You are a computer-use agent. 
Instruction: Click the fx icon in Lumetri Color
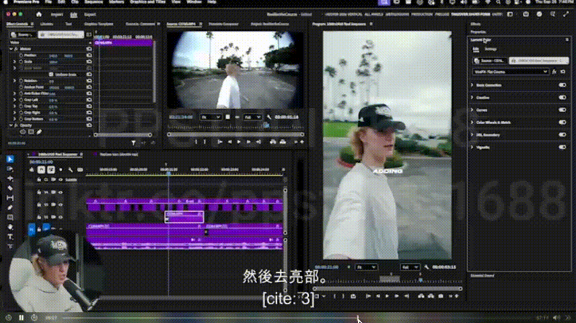tap(554, 71)
